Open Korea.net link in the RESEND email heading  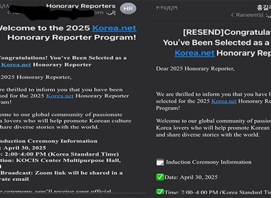(195, 53)
